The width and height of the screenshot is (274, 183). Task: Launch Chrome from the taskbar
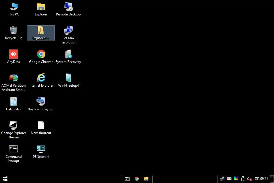(137, 179)
